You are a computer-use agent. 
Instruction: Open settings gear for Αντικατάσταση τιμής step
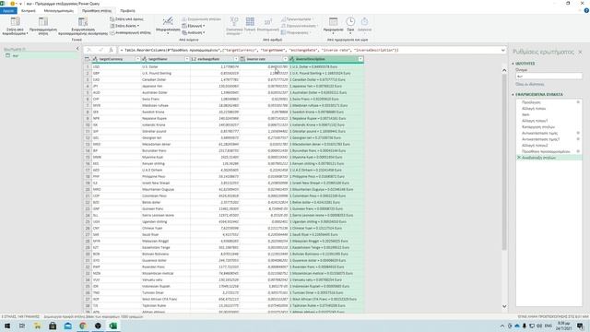tap(578, 133)
